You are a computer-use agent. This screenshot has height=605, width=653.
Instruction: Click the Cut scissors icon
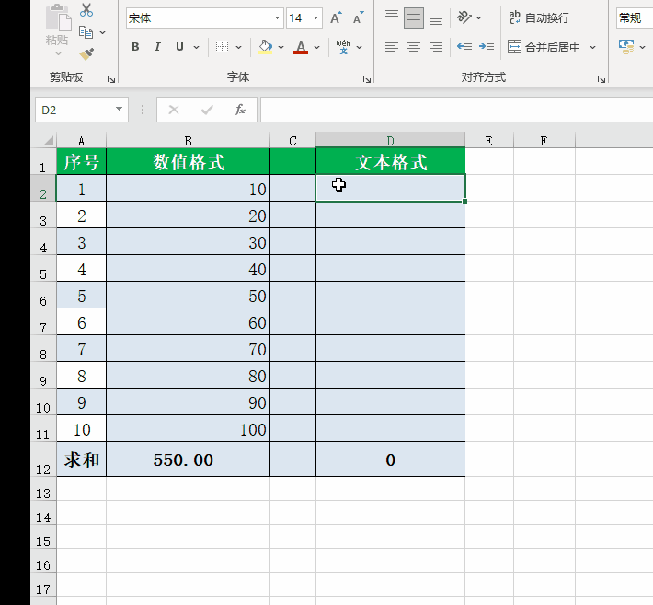click(x=86, y=10)
